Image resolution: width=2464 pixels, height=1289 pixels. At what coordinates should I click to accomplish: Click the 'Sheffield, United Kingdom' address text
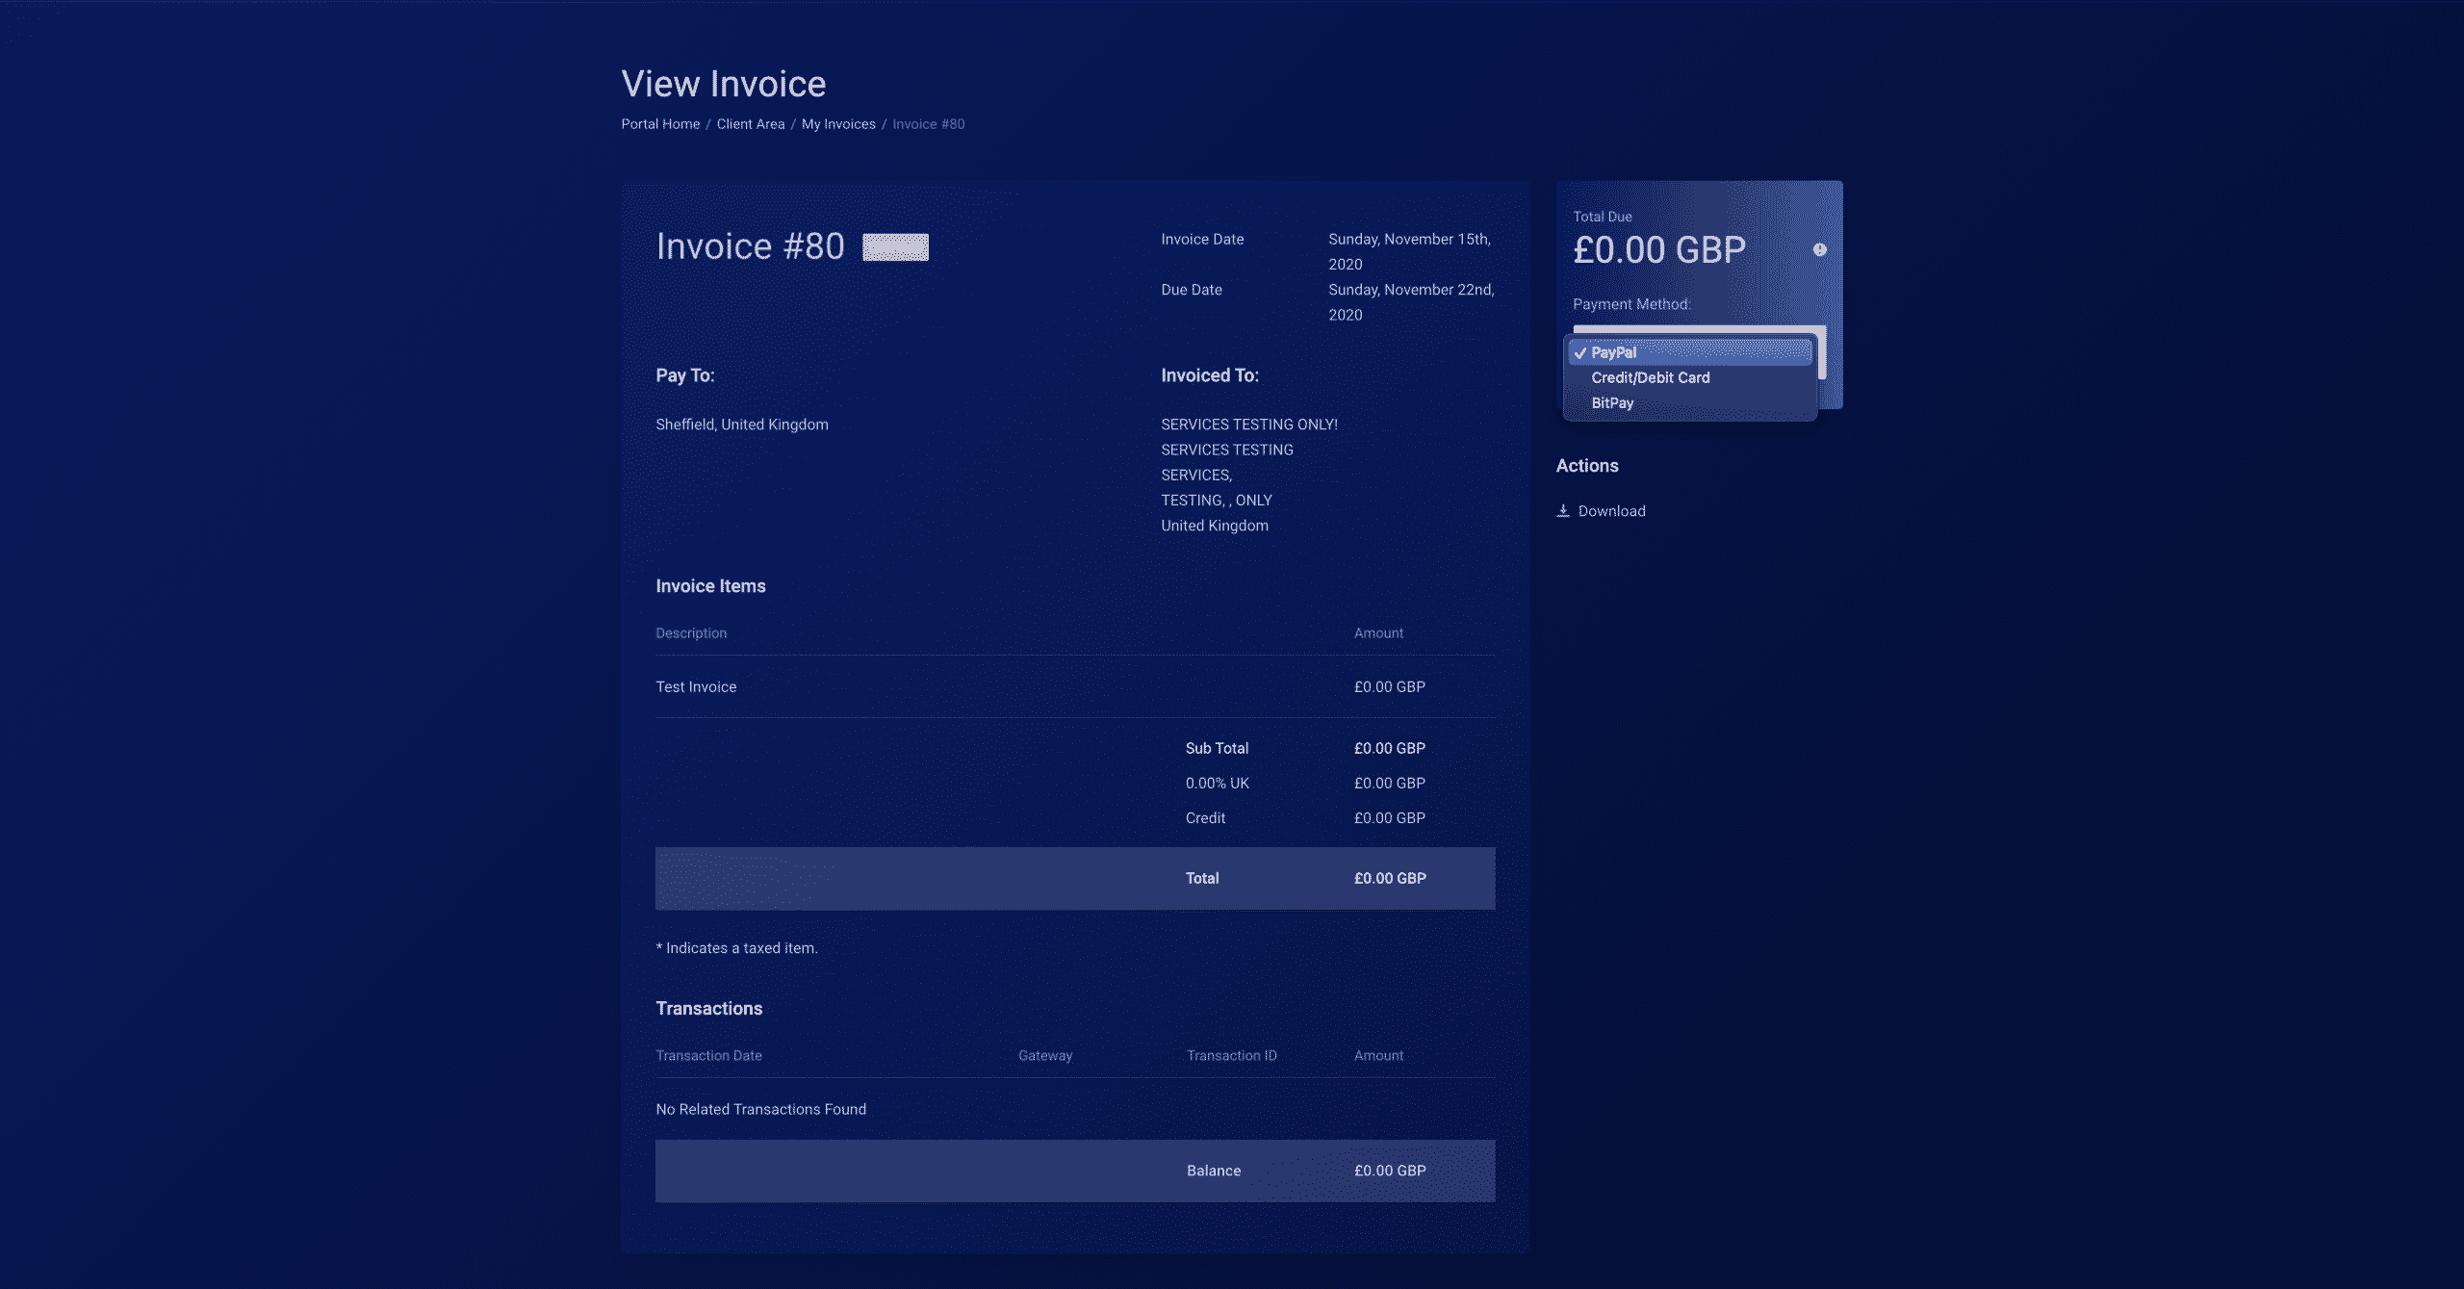point(741,425)
